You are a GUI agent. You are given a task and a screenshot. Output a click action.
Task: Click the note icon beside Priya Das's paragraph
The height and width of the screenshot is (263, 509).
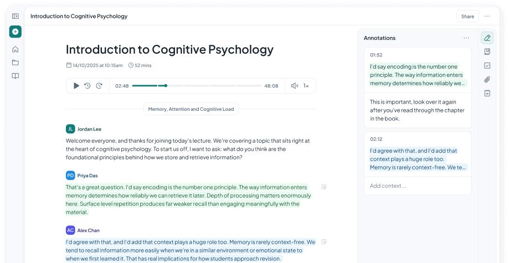(323, 187)
